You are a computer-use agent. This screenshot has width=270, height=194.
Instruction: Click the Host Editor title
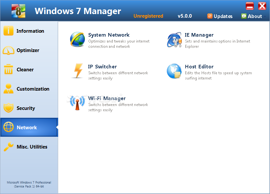click(x=199, y=67)
